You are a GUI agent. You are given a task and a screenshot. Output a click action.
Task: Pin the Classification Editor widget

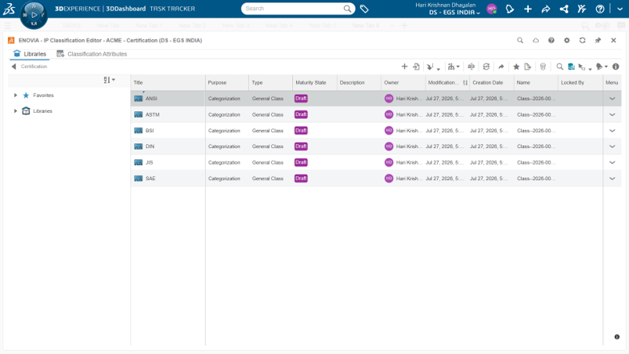tap(598, 40)
